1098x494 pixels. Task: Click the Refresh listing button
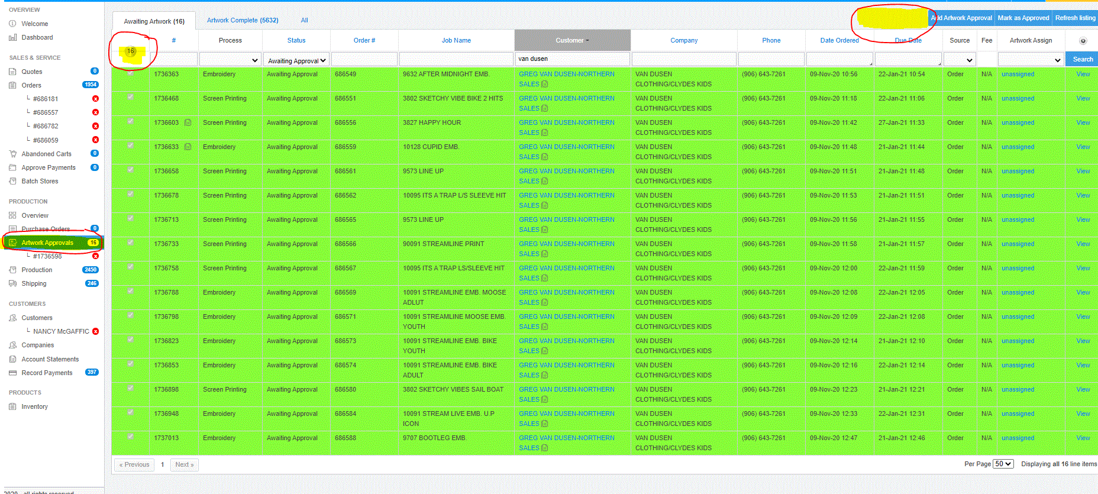(x=1075, y=18)
